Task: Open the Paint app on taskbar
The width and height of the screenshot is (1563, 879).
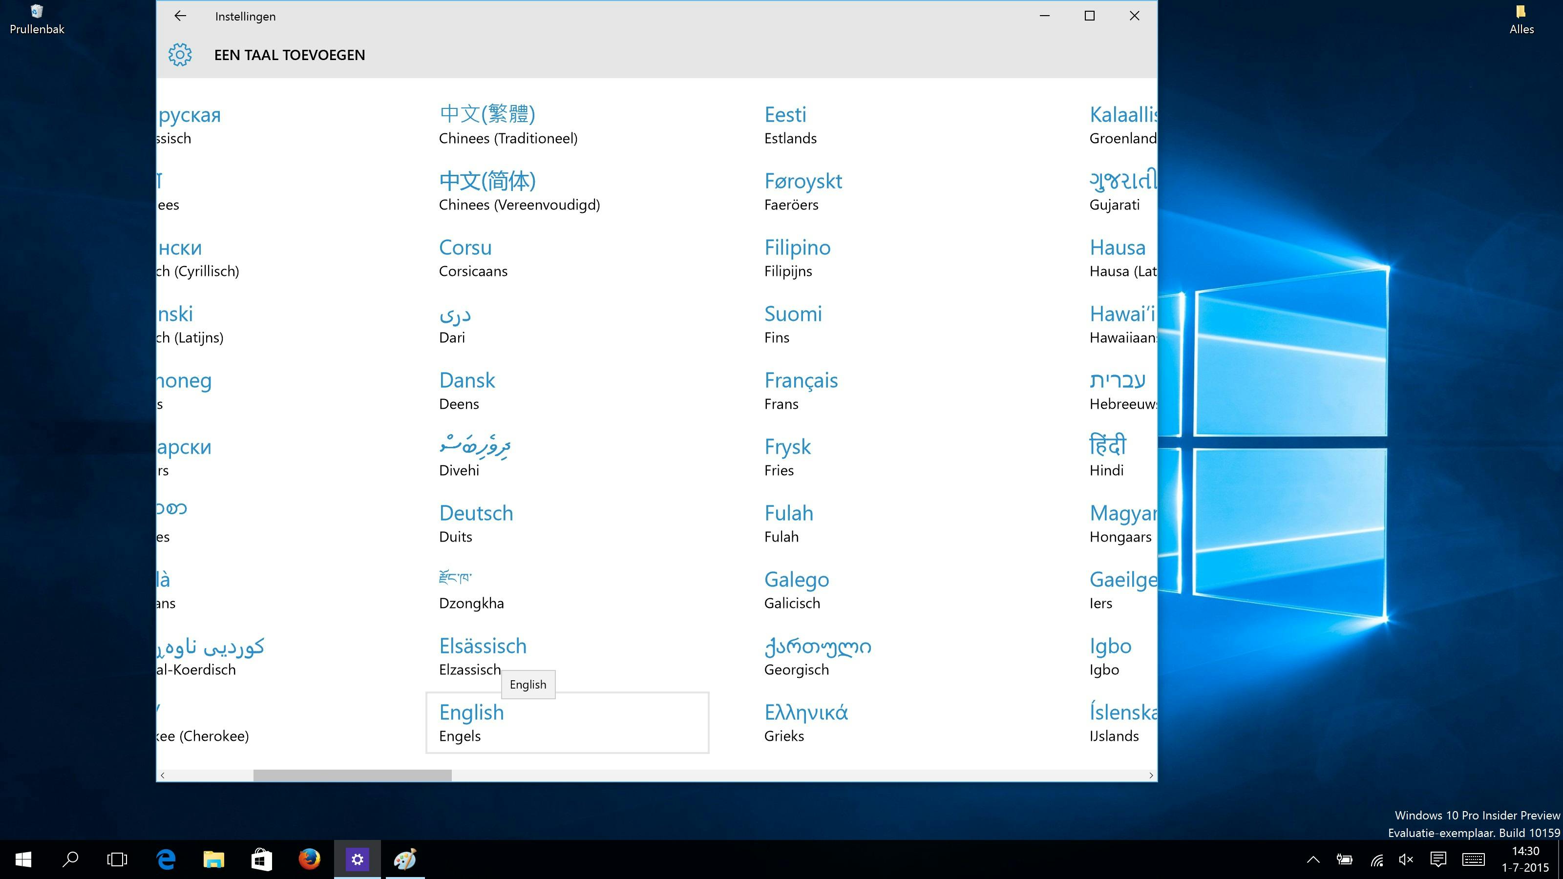Action: tap(405, 859)
